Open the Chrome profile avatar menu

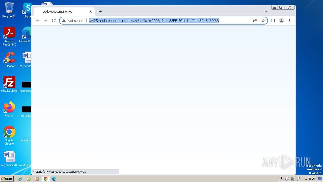[281, 20]
